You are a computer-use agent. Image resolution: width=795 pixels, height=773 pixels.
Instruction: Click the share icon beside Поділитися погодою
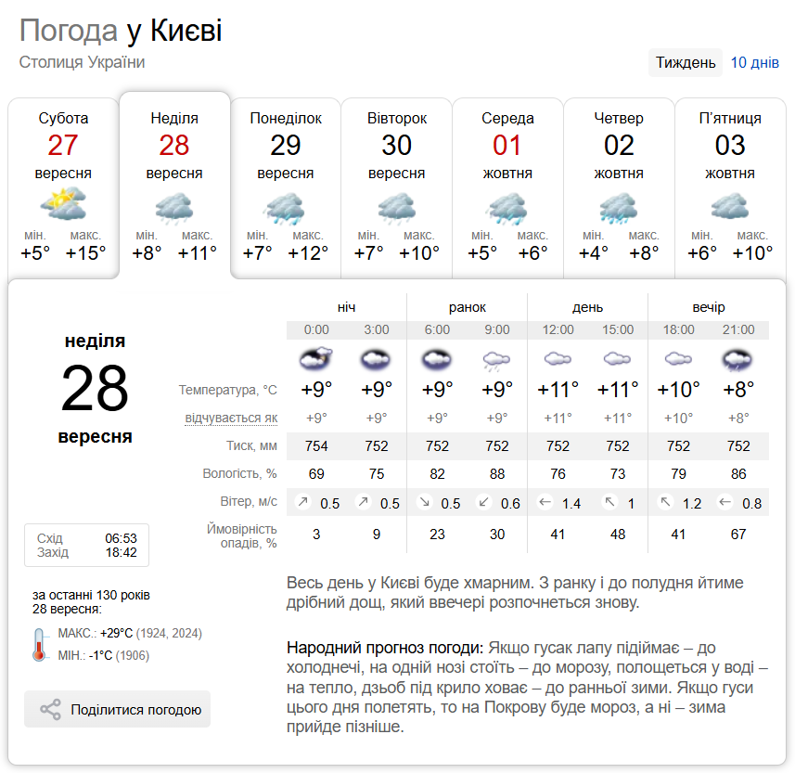point(50,710)
